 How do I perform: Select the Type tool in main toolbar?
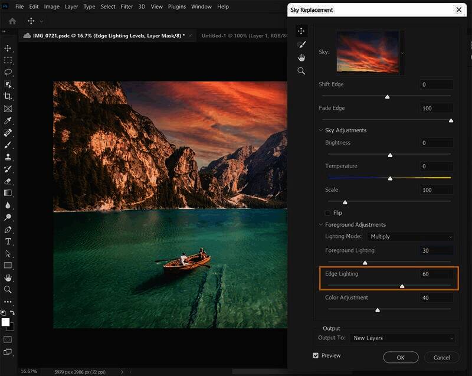point(8,241)
